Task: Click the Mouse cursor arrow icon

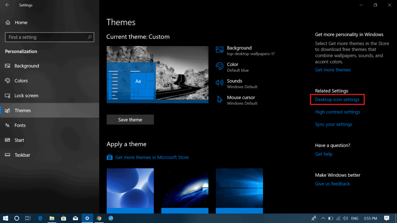Action: coord(219,99)
